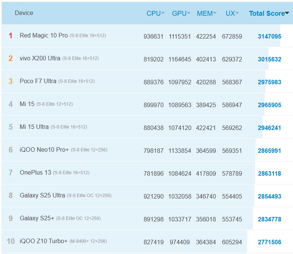Viewport: 293px width, 254px height.
Task: Select UX score 605294
Action: 232,242
